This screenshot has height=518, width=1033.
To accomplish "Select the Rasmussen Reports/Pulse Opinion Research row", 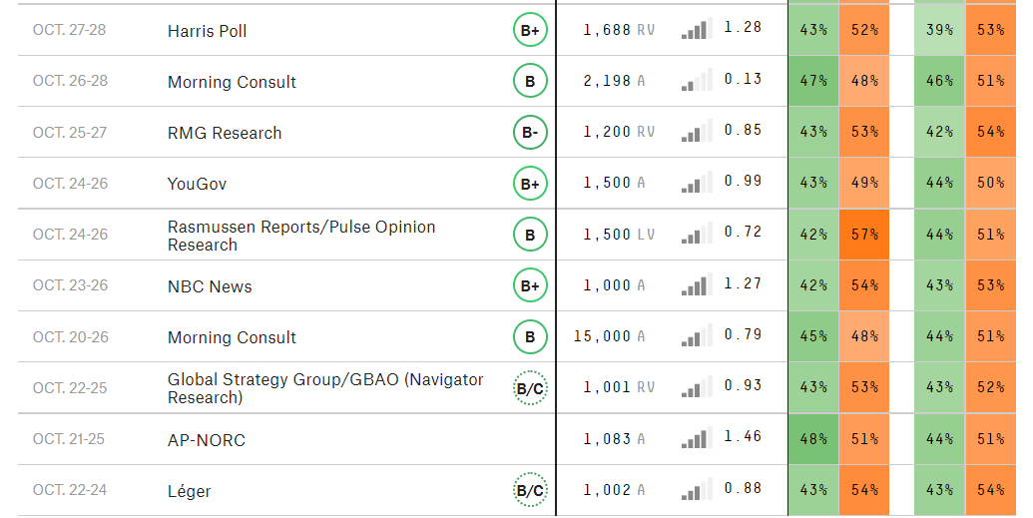I will pyautogui.click(x=517, y=235).
